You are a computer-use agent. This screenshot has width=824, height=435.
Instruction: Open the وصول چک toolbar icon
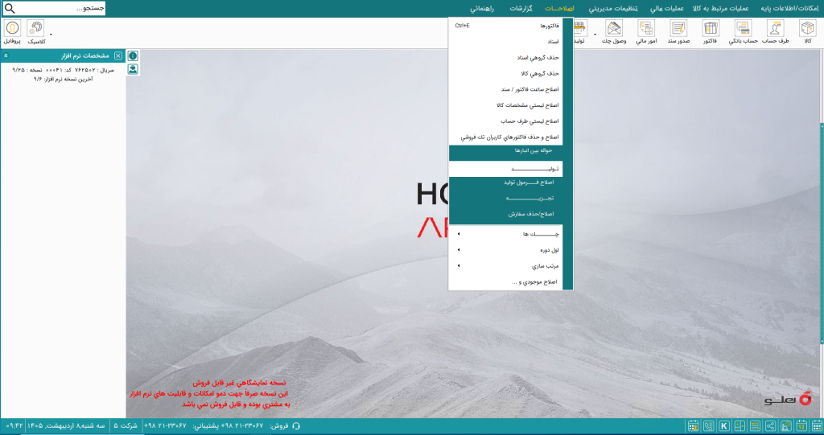pos(614,33)
